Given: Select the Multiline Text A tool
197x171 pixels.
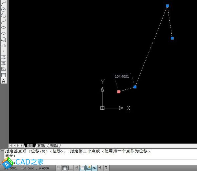Looking at the screenshot, I should [x=4, y=81].
